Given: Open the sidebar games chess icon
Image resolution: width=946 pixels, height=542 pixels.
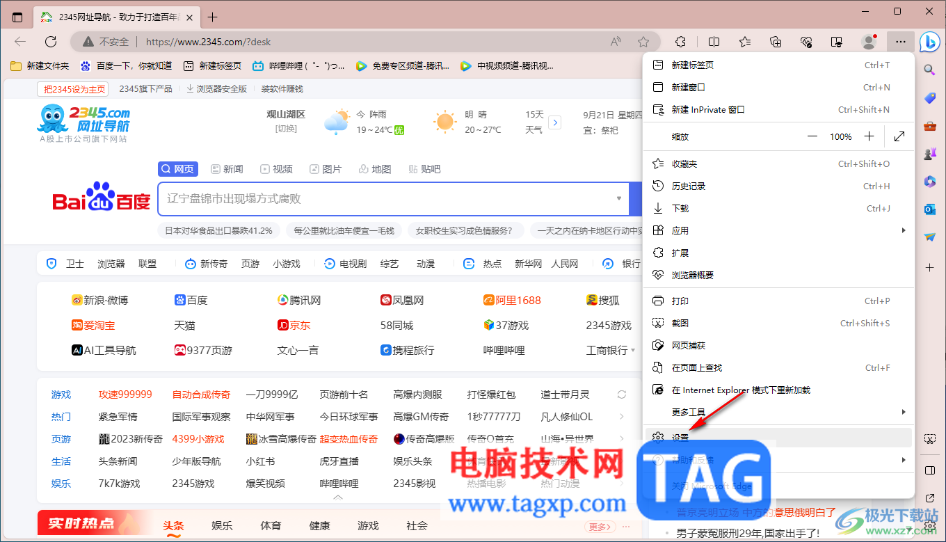Looking at the screenshot, I should click(930, 154).
